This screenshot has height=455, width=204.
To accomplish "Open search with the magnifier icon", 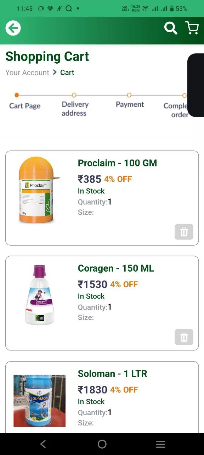I will [x=171, y=28].
